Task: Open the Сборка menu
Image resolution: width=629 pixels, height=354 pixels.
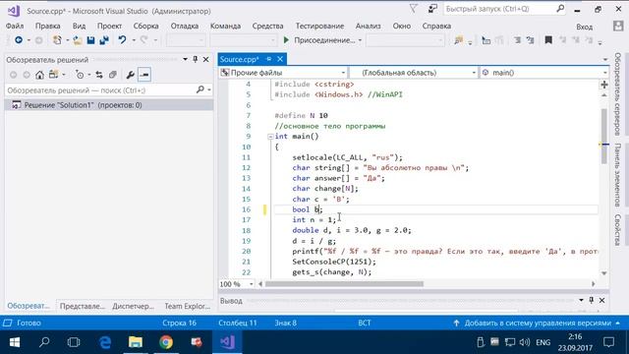Action: (x=146, y=27)
